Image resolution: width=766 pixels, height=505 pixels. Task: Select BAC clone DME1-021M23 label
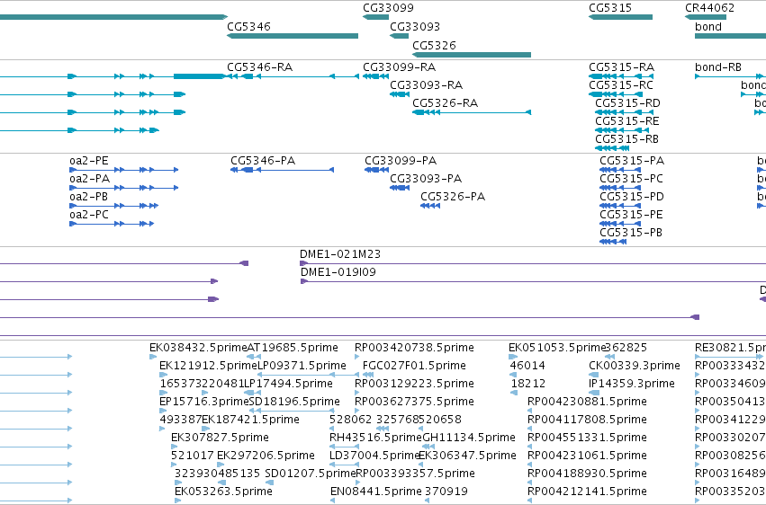pos(340,254)
